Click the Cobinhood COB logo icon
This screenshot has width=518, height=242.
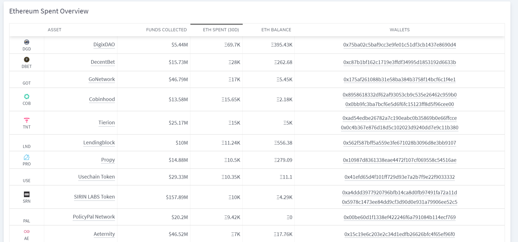[x=27, y=96]
